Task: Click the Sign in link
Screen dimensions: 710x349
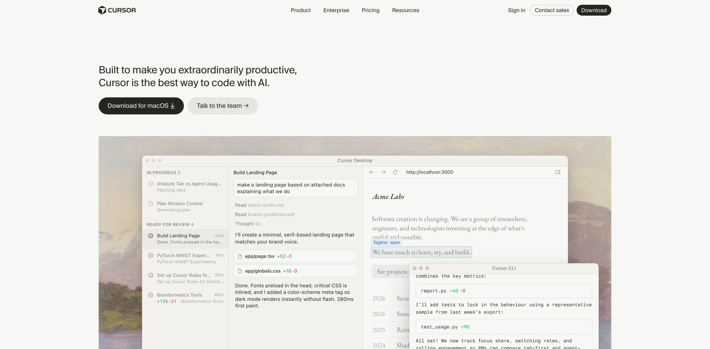Action: point(516,10)
